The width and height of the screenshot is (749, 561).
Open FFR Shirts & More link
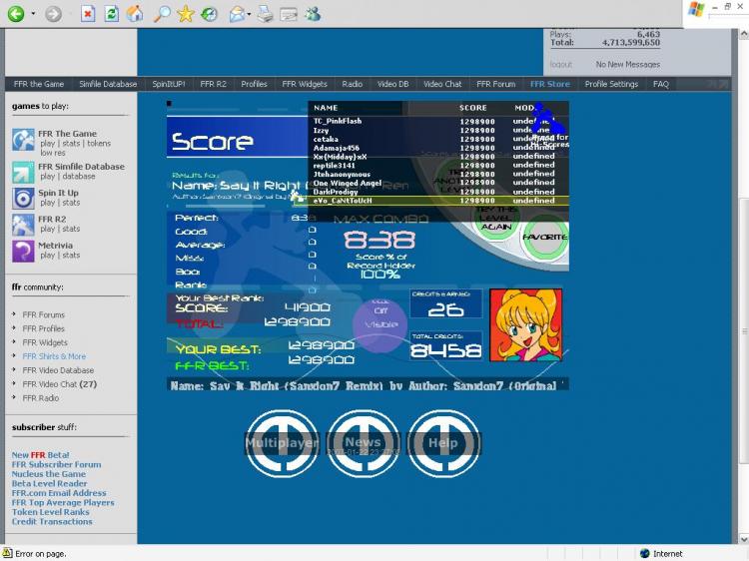(54, 356)
